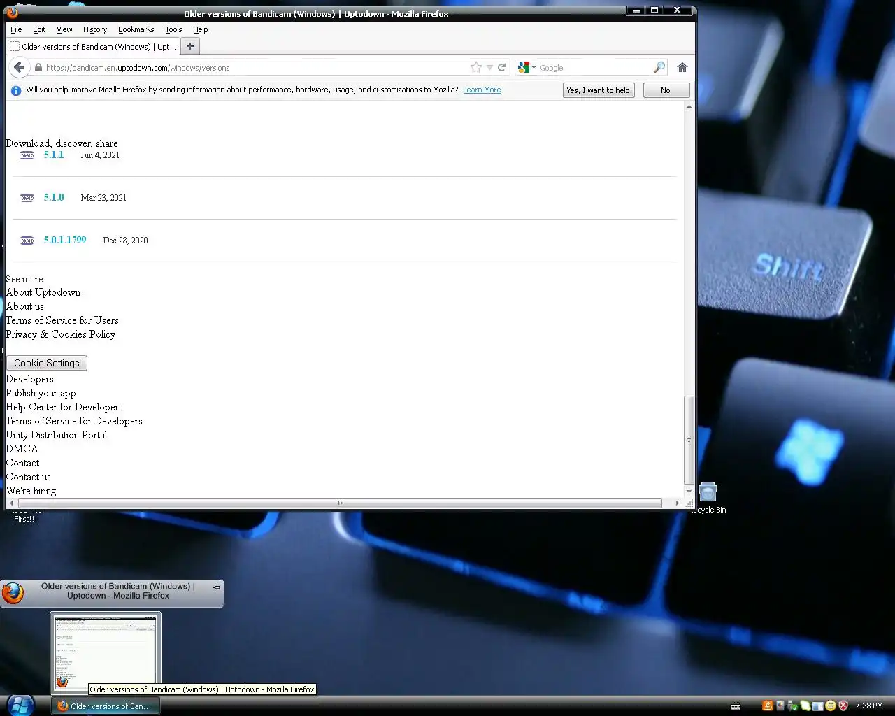Click the padlock security icon in address bar

point(38,68)
